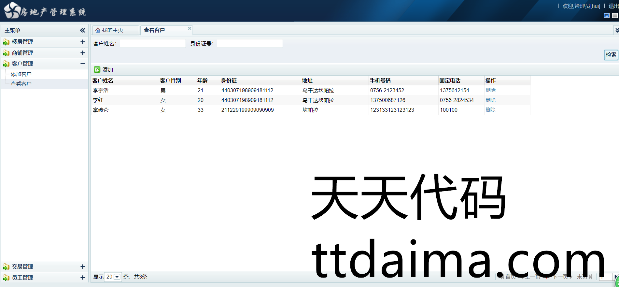Expand the 交易管理 menu section
This screenshot has width=619, height=287.
pos(82,267)
